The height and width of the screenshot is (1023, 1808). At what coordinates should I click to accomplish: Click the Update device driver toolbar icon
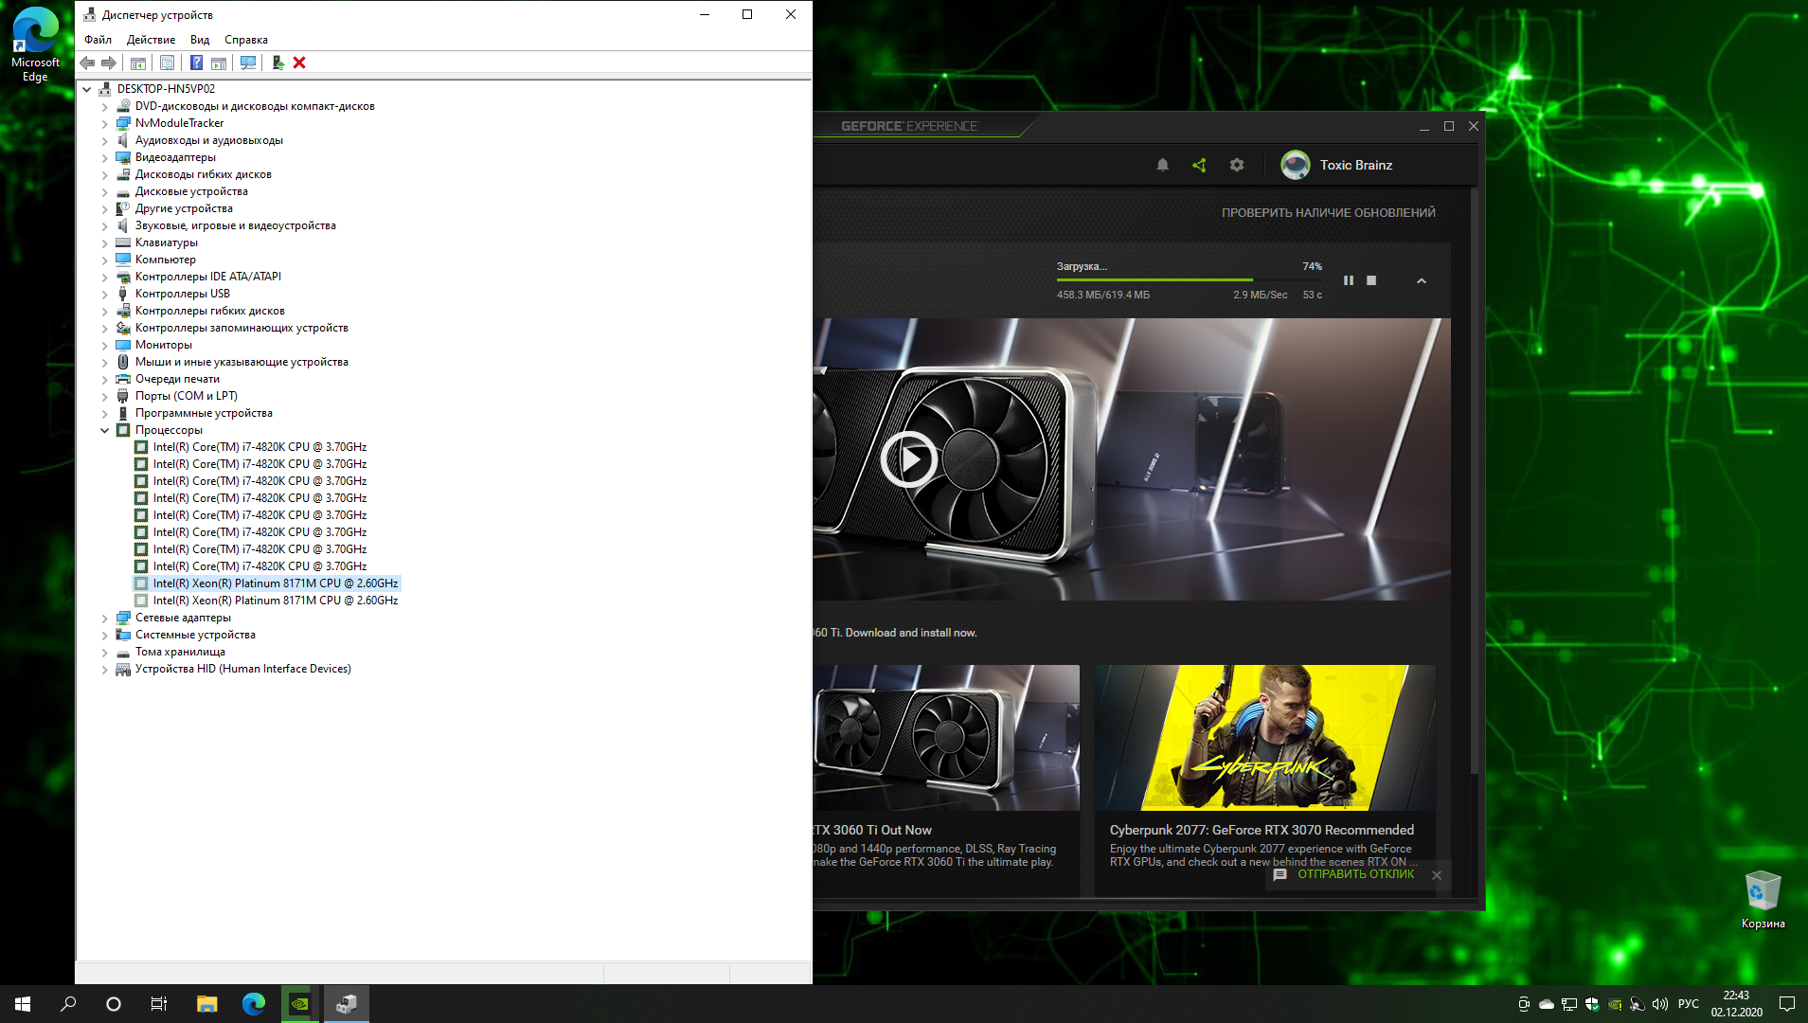click(277, 63)
